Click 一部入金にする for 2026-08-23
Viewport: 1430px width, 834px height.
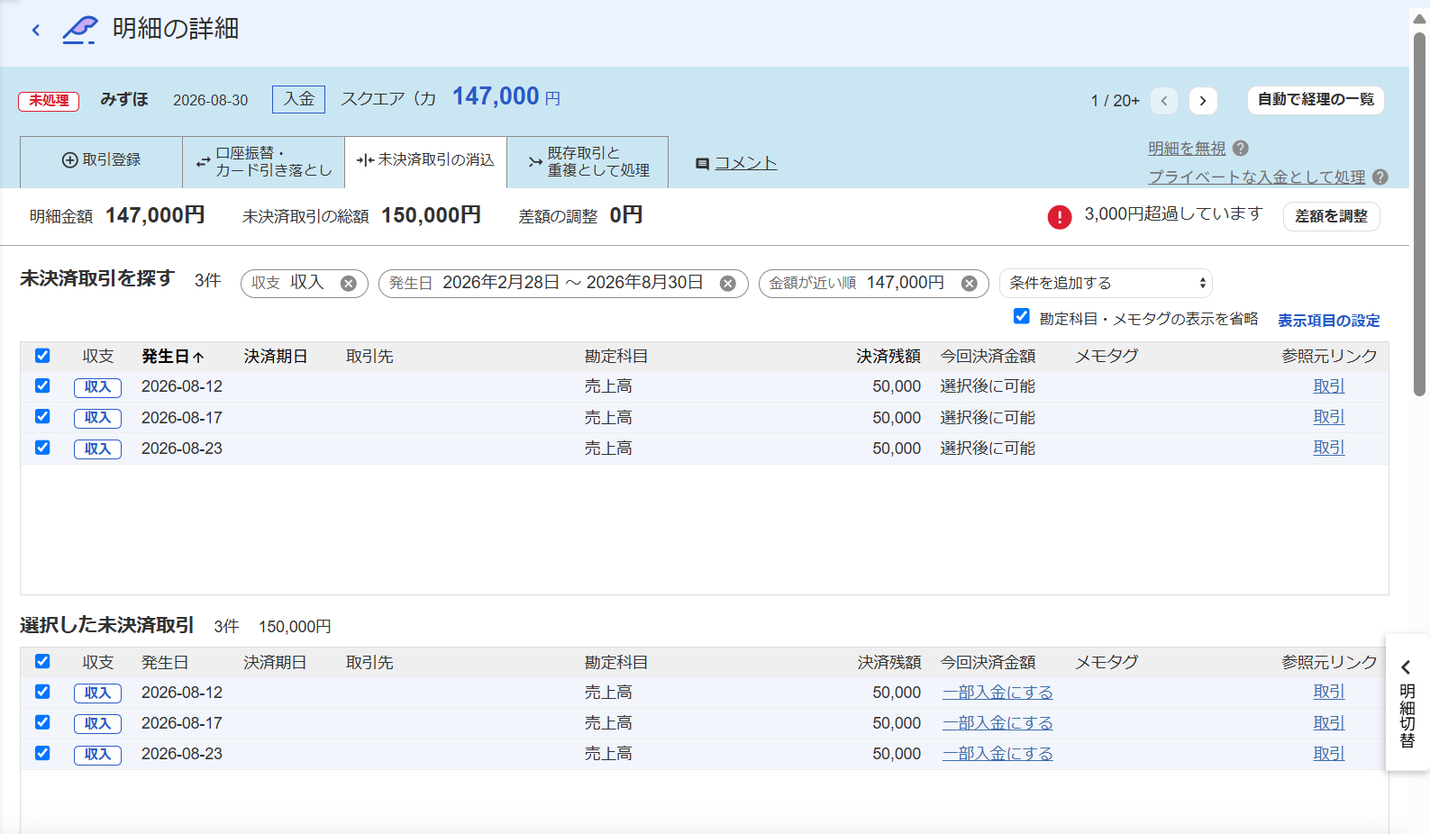997,754
